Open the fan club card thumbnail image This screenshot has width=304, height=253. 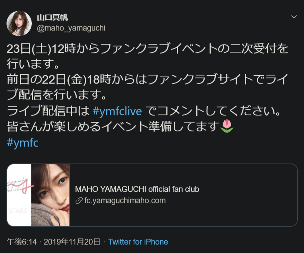[x=38, y=195]
